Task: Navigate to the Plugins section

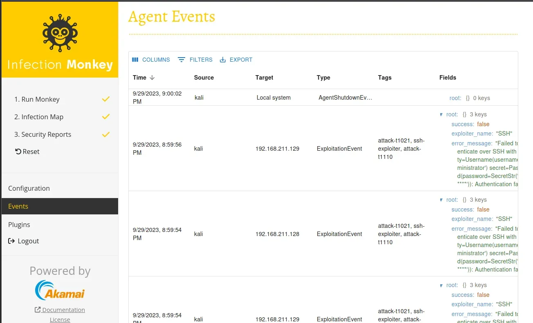Action: click(19, 225)
